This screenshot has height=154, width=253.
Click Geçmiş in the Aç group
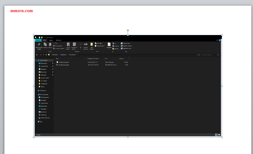pyautogui.click(x=116, y=49)
